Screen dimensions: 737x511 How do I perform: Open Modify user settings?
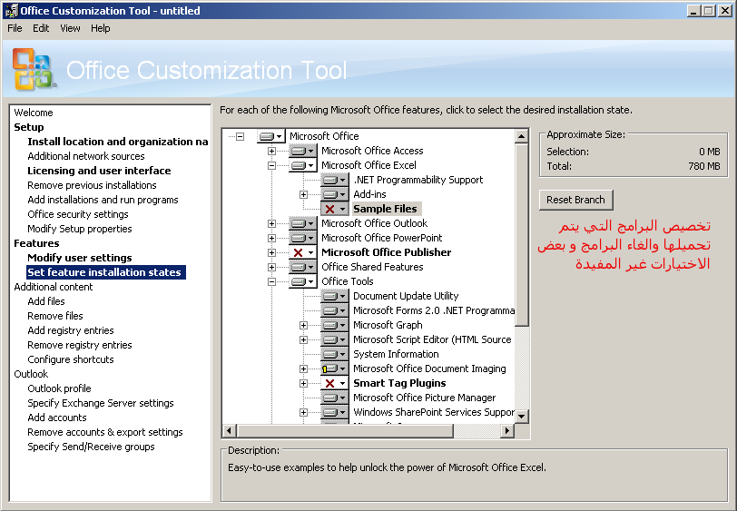80,258
